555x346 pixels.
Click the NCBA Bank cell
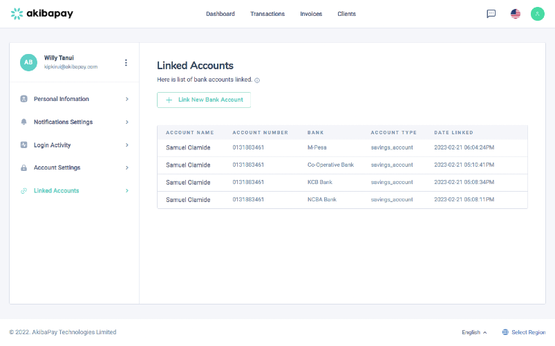click(x=322, y=199)
